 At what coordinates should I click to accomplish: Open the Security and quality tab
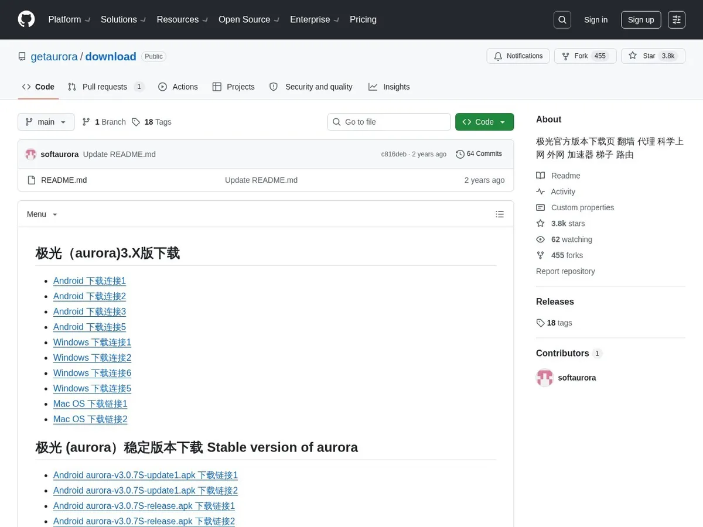point(310,87)
